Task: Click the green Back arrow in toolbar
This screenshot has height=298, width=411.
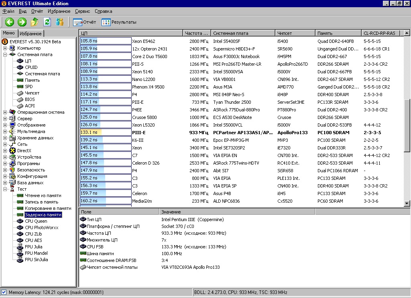Action: click(10, 22)
